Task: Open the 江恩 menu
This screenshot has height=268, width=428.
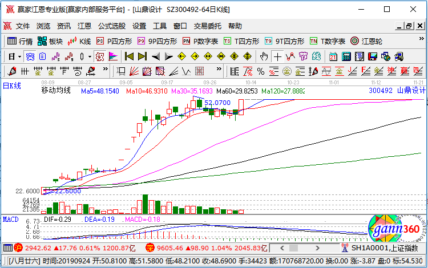Action: pos(84,26)
